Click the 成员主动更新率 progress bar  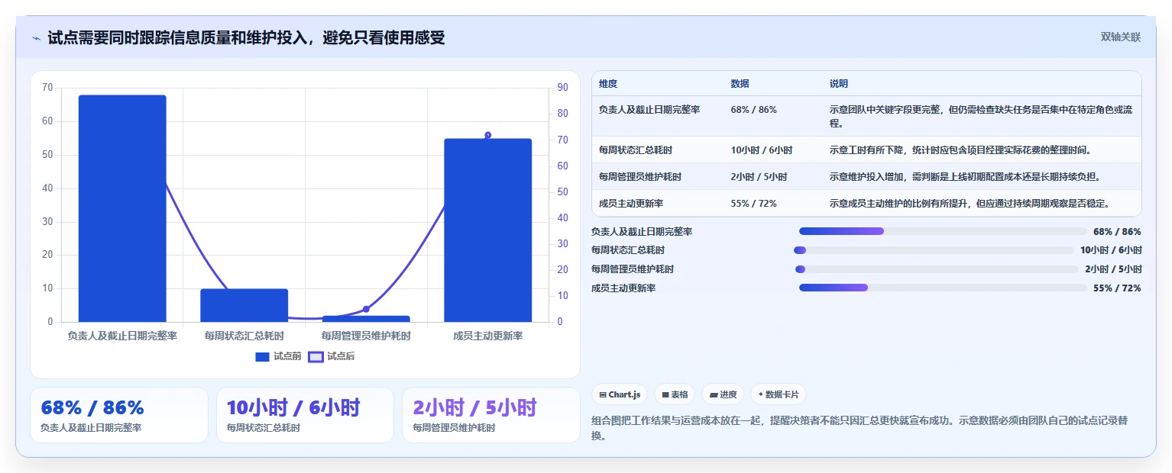(943, 288)
